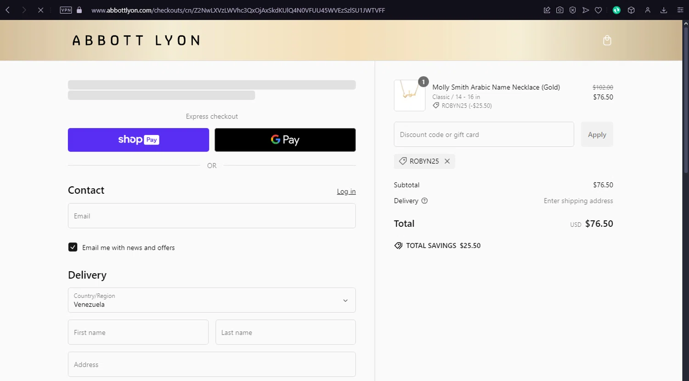The height and width of the screenshot is (381, 689).
Task: Click the TOTAL SAVINGS $25.50 text
Action: [443, 246]
